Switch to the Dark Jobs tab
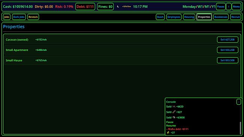The height and width of the screenshot is (137, 244). [19, 17]
